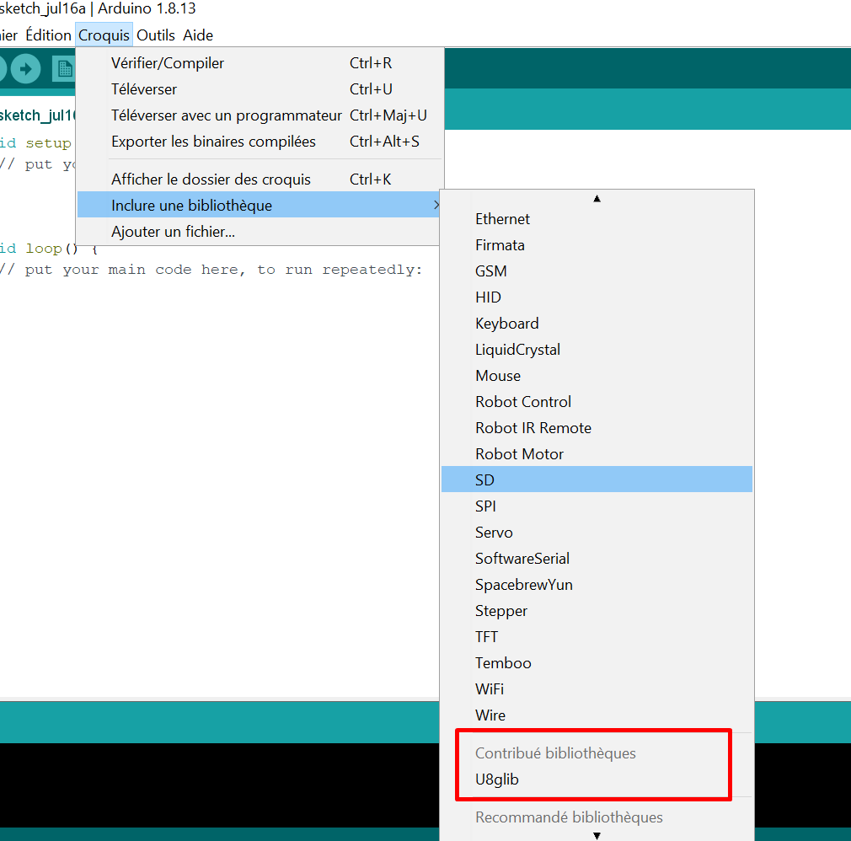Open the Aide menu
Viewport: 851px width, 841px height.
coord(198,35)
